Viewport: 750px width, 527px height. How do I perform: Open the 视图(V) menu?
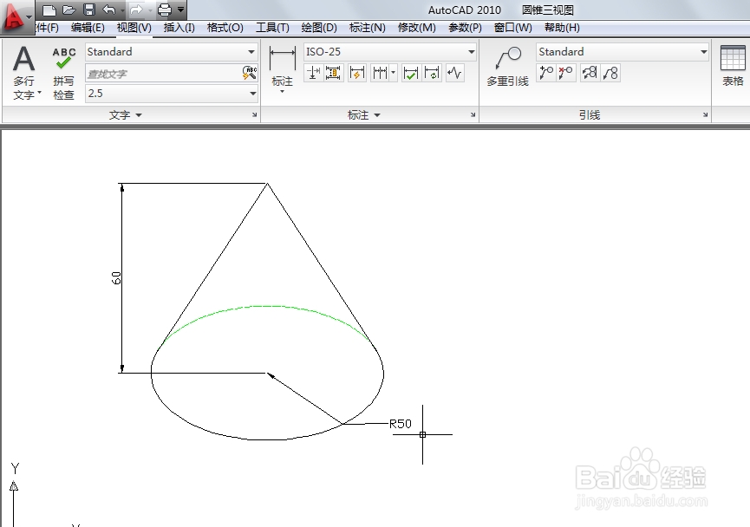coord(134,28)
